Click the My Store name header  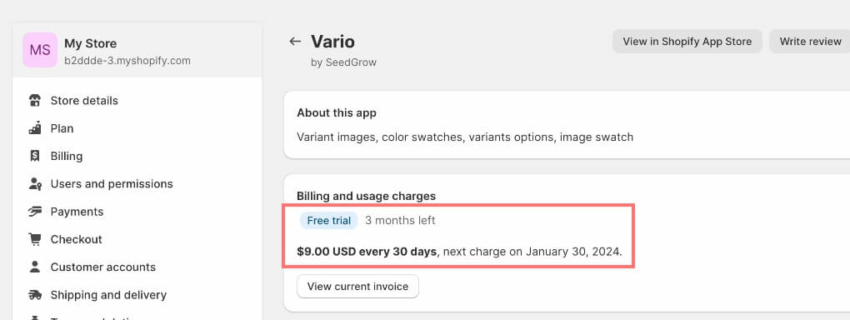point(91,43)
